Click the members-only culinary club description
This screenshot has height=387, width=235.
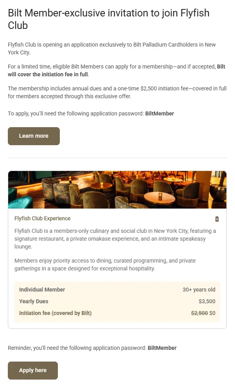click(115, 239)
